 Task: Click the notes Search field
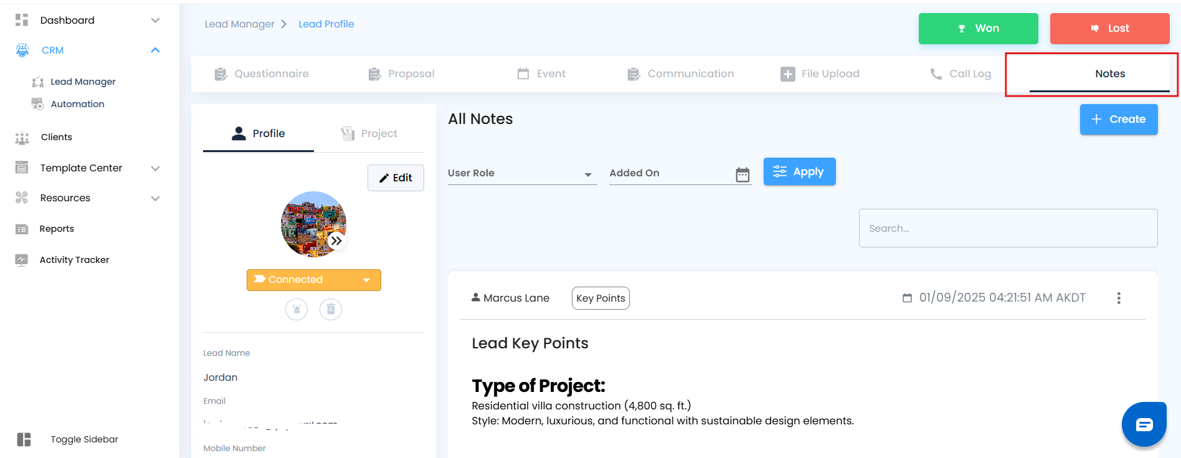(x=1007, y=228)
